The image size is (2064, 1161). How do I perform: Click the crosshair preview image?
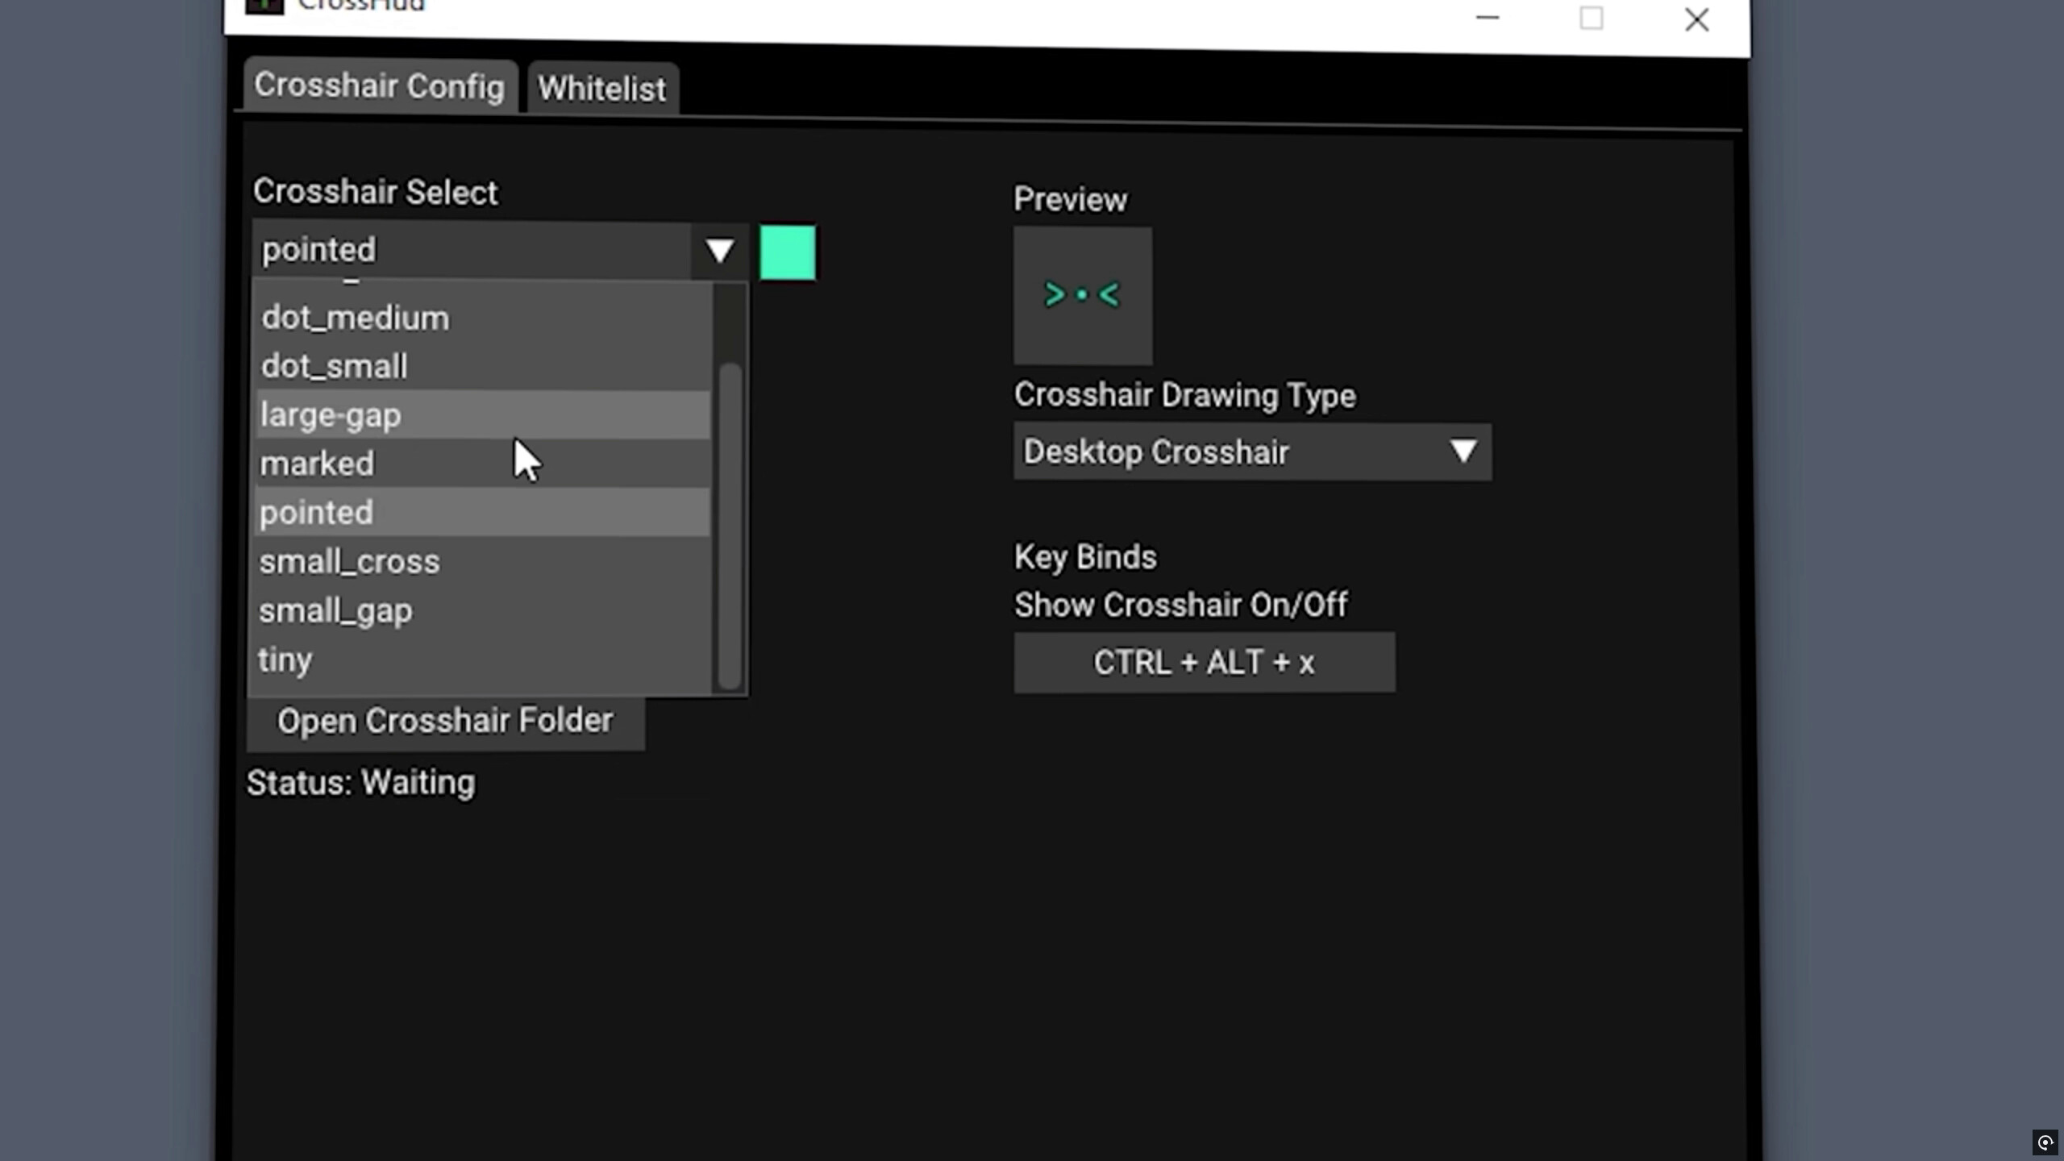[x=1083, y=294]
